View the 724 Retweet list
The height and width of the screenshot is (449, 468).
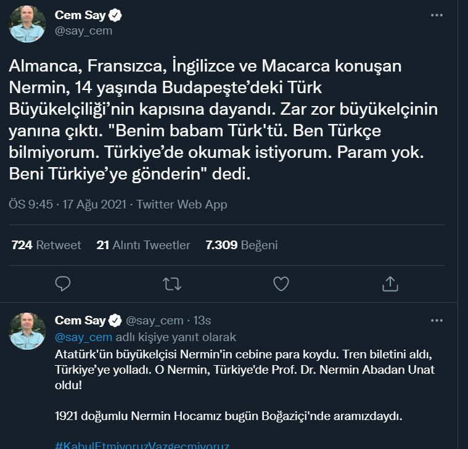pyautogui.click(x=46, y=245)
